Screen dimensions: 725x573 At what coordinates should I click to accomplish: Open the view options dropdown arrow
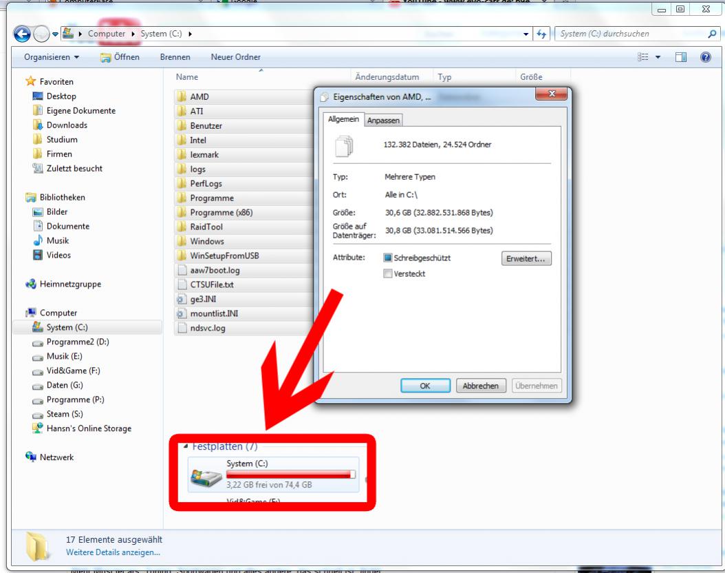click(658, 57)
